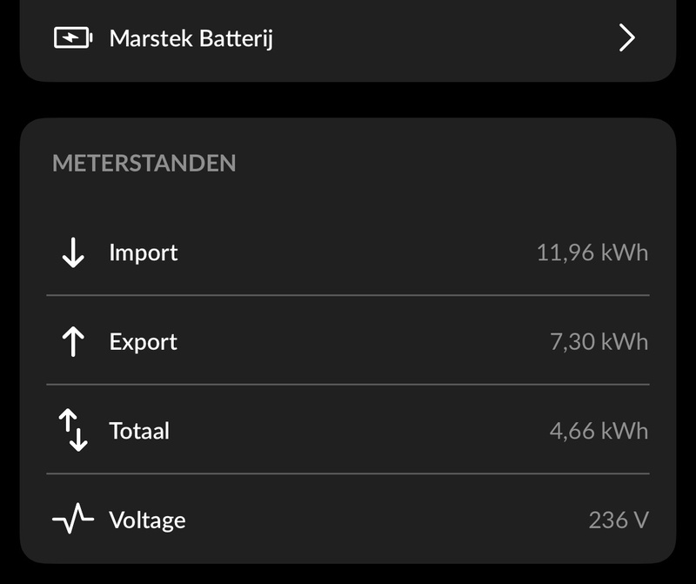Click the divider line under Export
This screenshot has width=696, height=584.
pos(348,384)
